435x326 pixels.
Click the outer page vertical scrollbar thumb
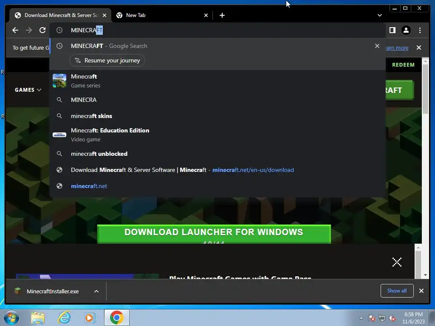tap(425, 89)
